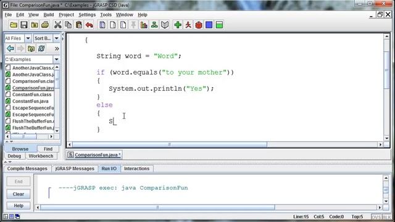Select ConstantFun.java in the file list
The height and width of the screenshot is (222, 395).
coord(30,101)
